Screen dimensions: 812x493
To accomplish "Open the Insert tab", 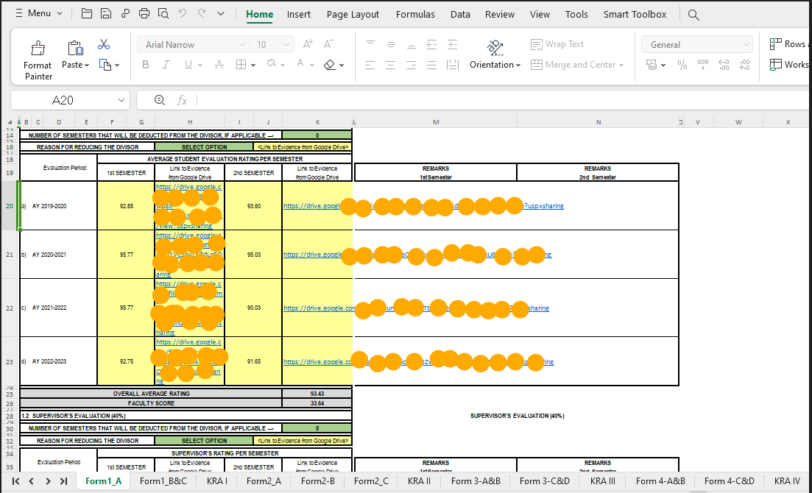I will [x=299, y=15].
